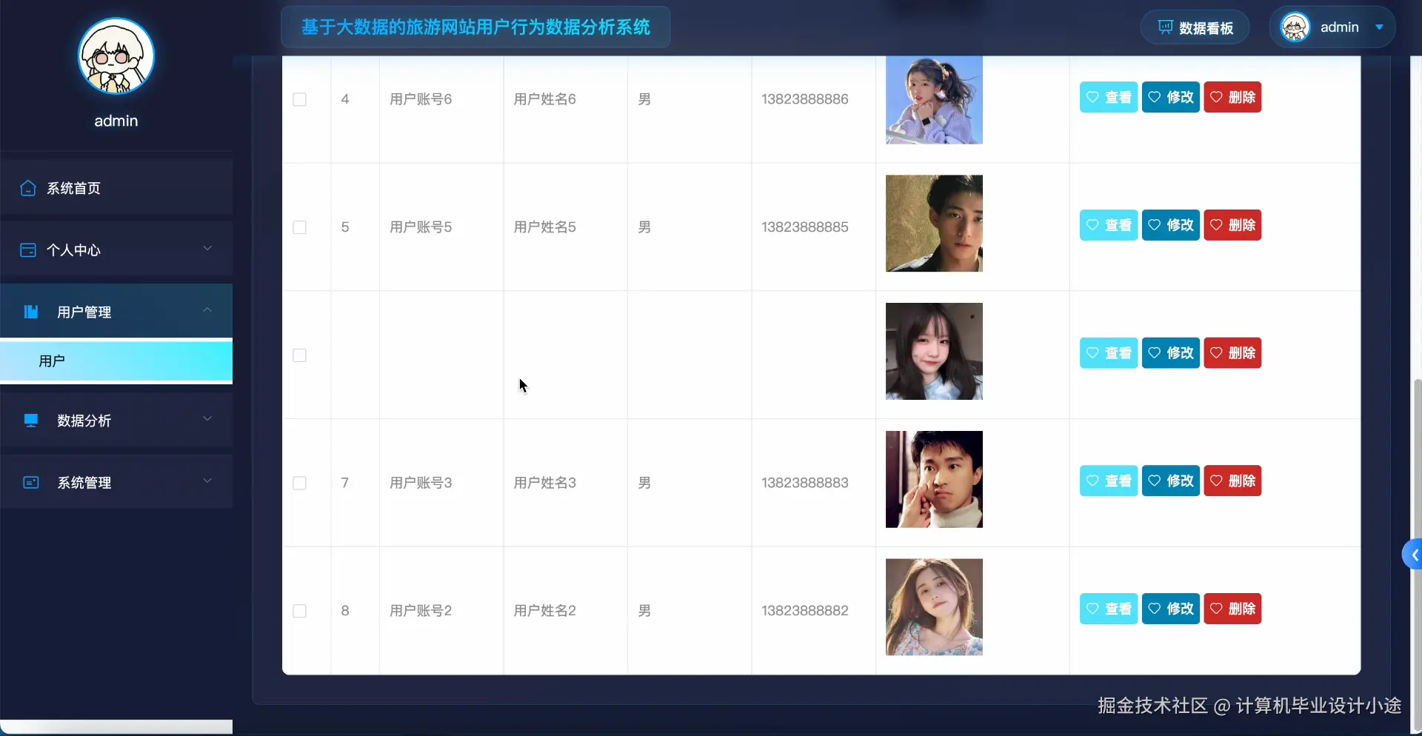
Task: Select the 个人中心 personal center icon
Action: point(28,250)
